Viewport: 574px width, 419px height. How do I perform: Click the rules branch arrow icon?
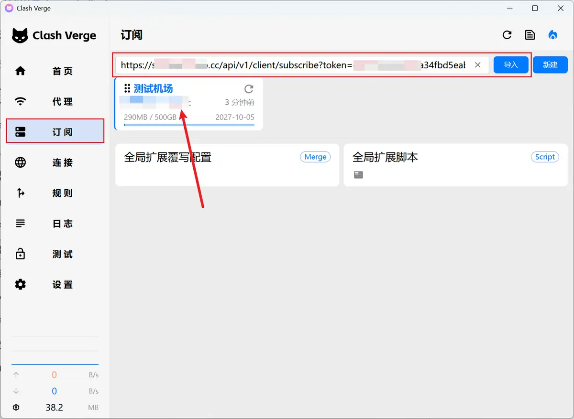[20, 193]
